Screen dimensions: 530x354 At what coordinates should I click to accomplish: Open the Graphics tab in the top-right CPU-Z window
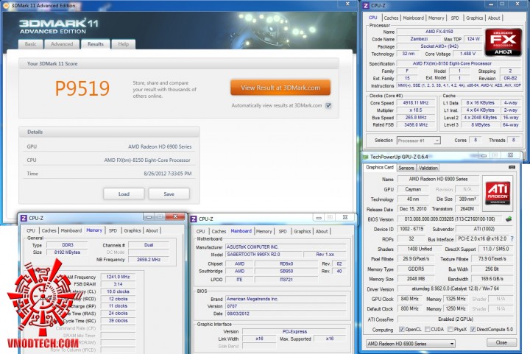click(475, 18)
